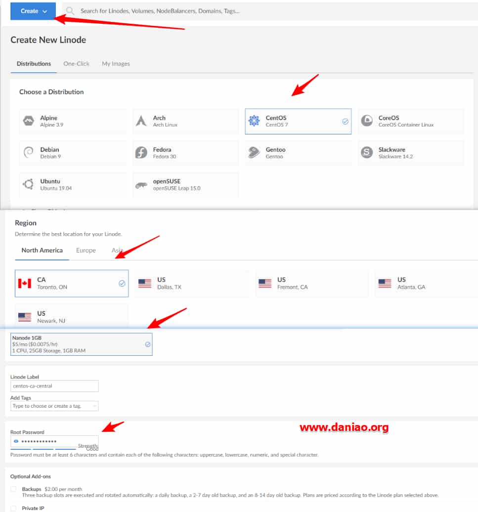Viewport: 478px width, 512px height.
Task: Click the Choose a Distribution heading
Action: [x=51, y=92]
